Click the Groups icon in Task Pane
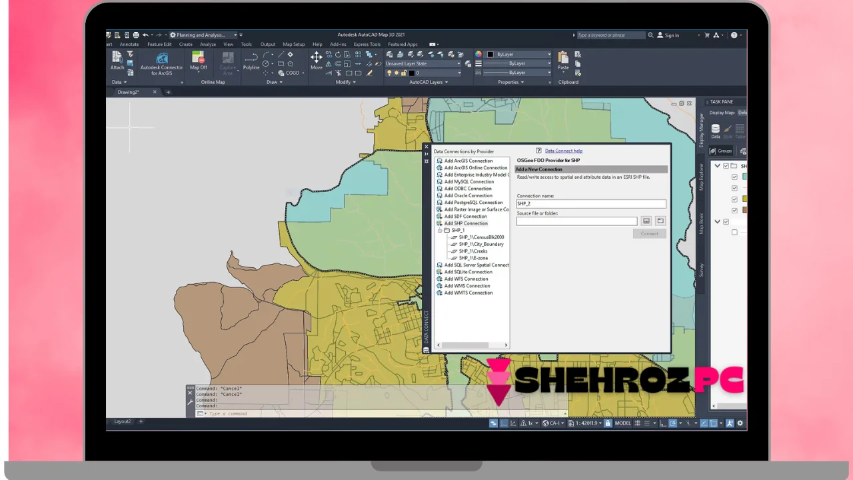Screen dimensions: 853x480 click(x=720, y=151)
